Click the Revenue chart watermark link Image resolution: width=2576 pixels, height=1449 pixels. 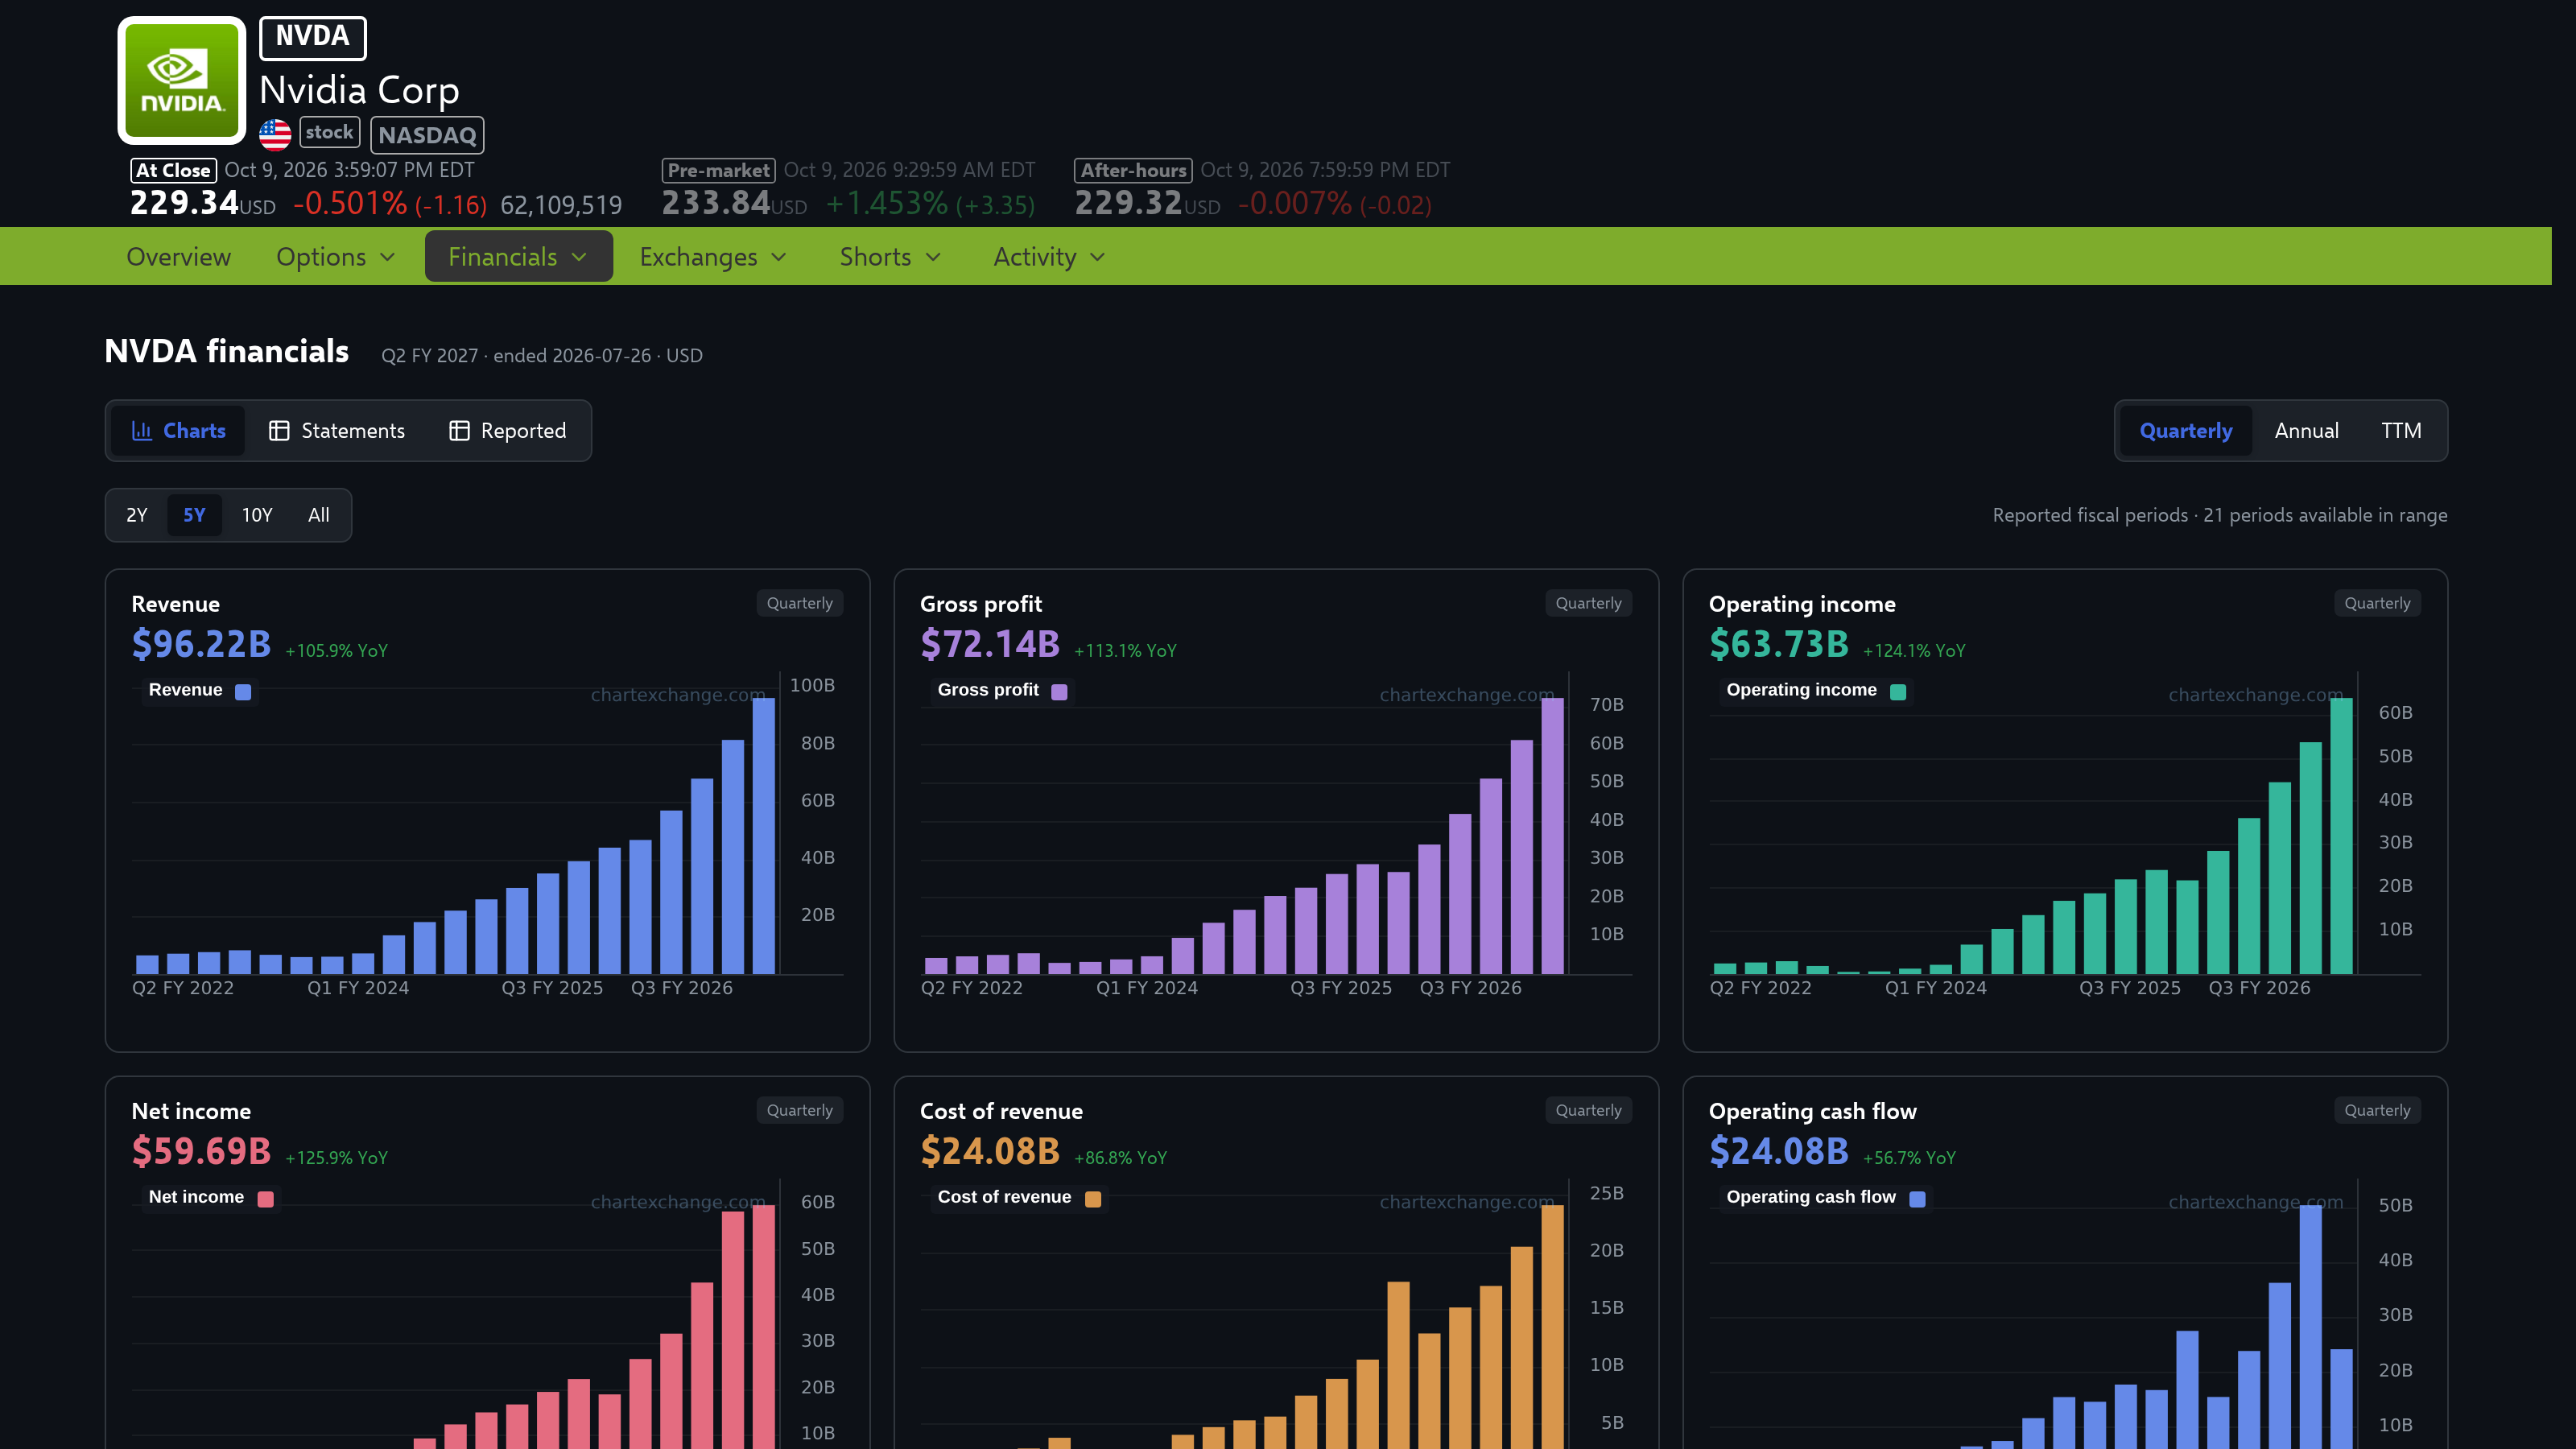[x=677, y=695]
